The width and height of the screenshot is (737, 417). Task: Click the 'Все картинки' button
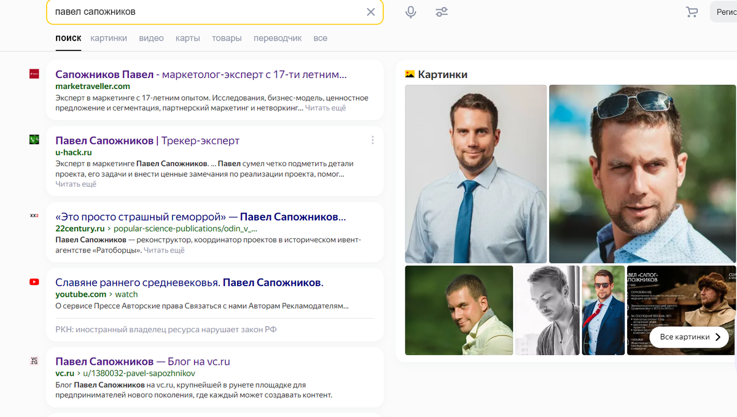pos(689,337)
